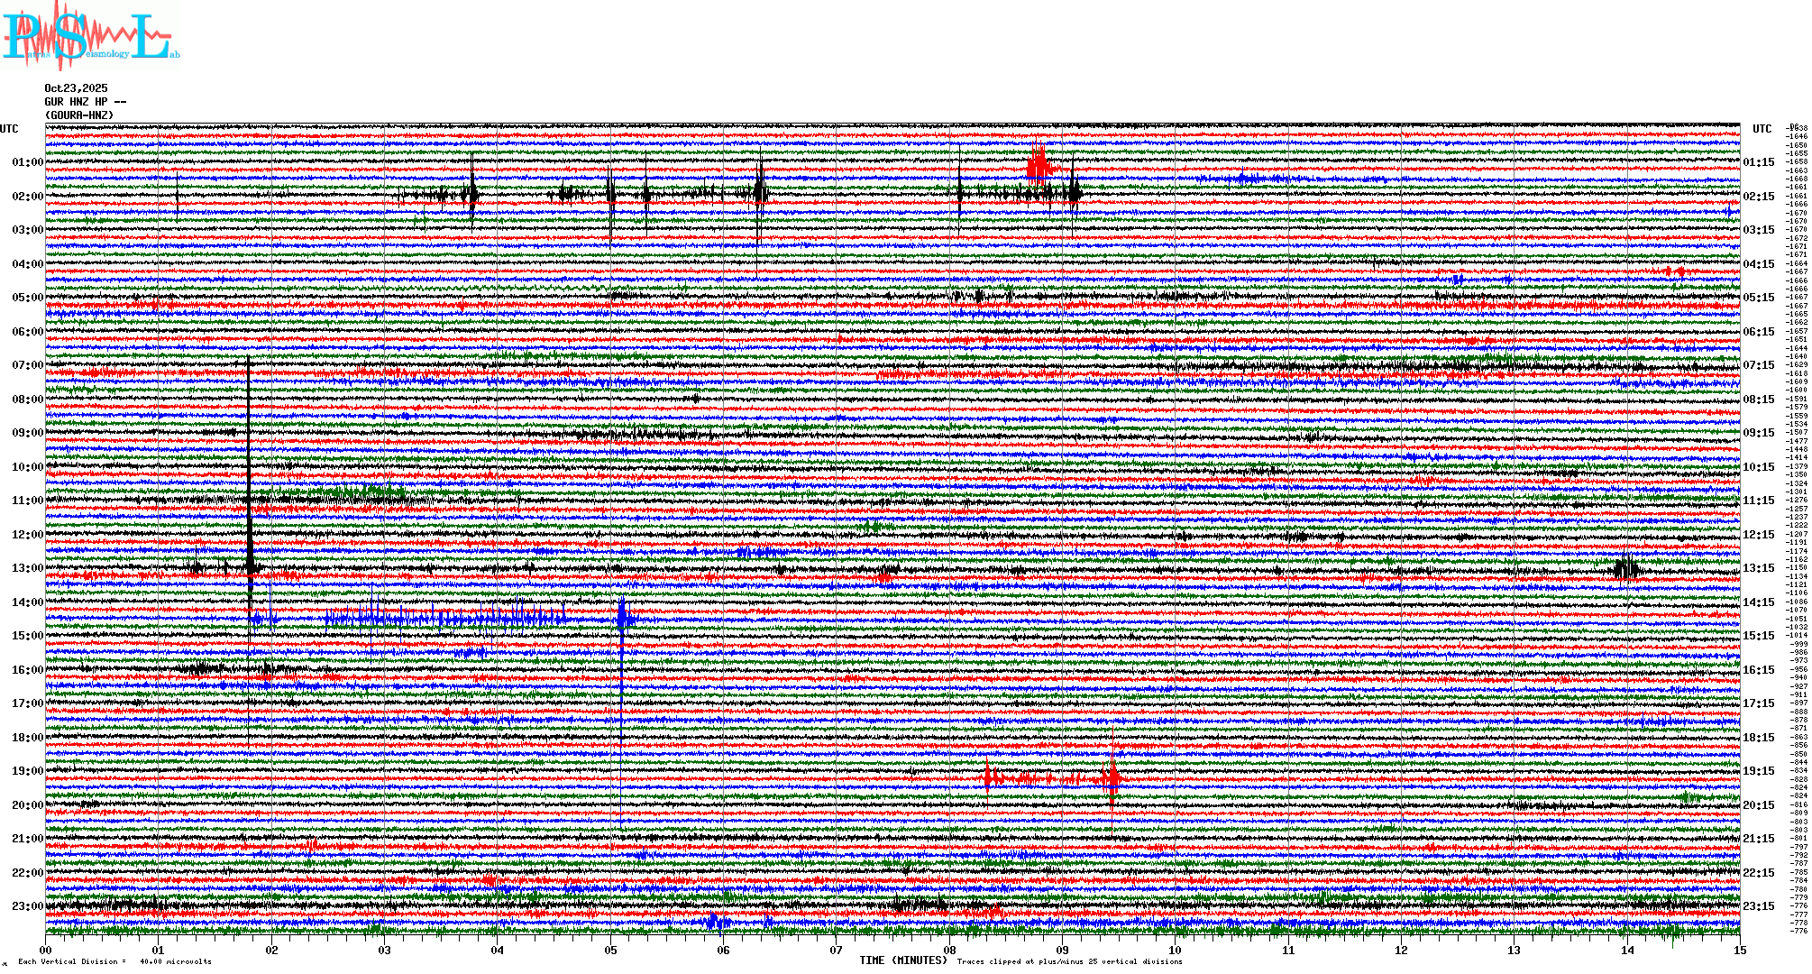Screen dimensions: 1812x974
Task: Click the traces clipped footnote text
Action: pyautogui.click(x=1069, y=961)
